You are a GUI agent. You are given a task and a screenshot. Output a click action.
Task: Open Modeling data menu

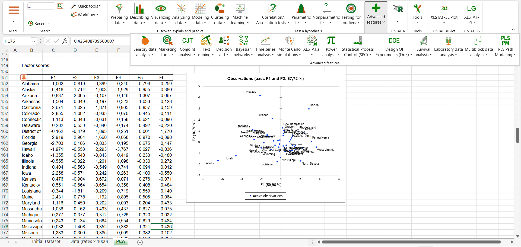pos(200,15)
